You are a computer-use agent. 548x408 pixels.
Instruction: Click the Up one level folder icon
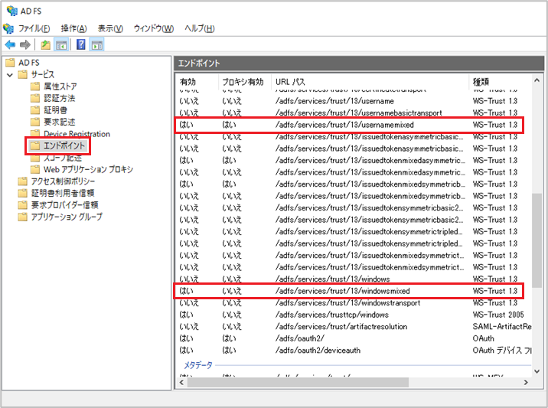click(x=45, y=44)
